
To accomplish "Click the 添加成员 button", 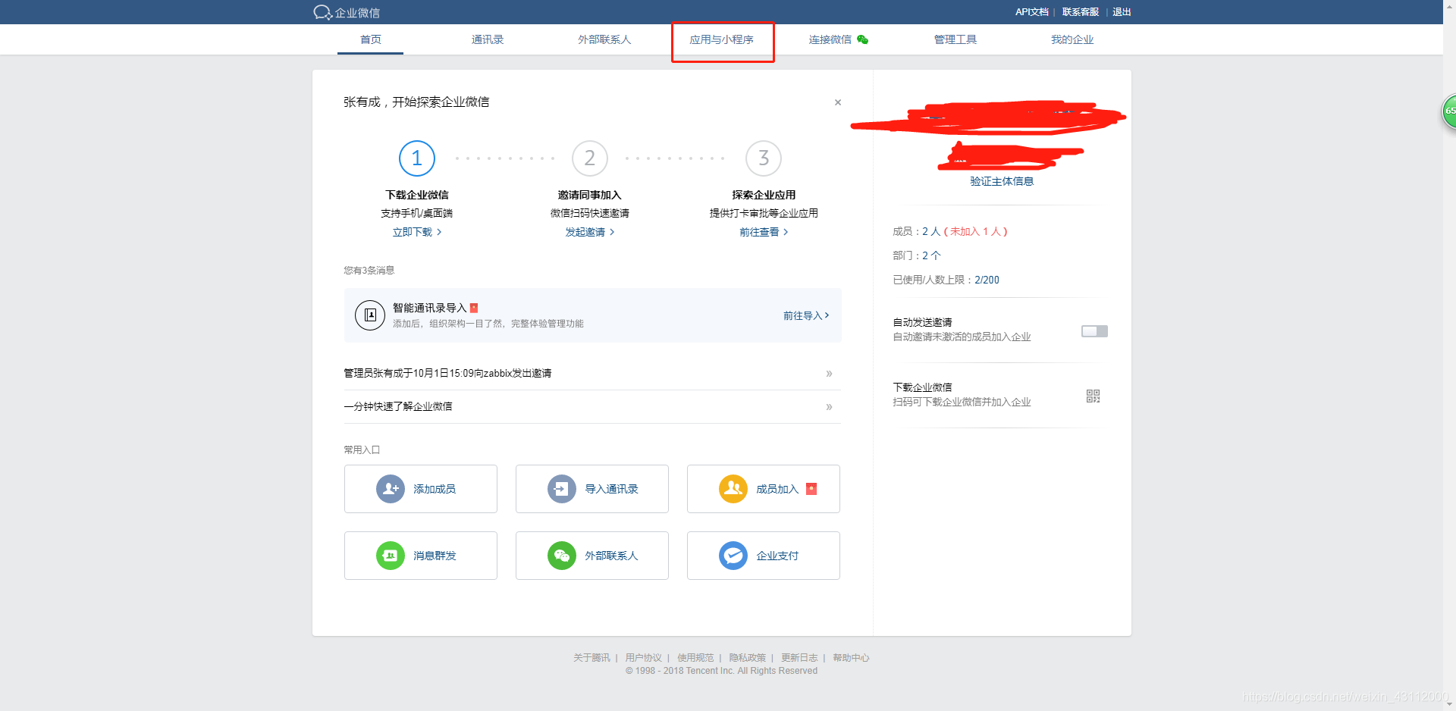I will pos(421,489).
